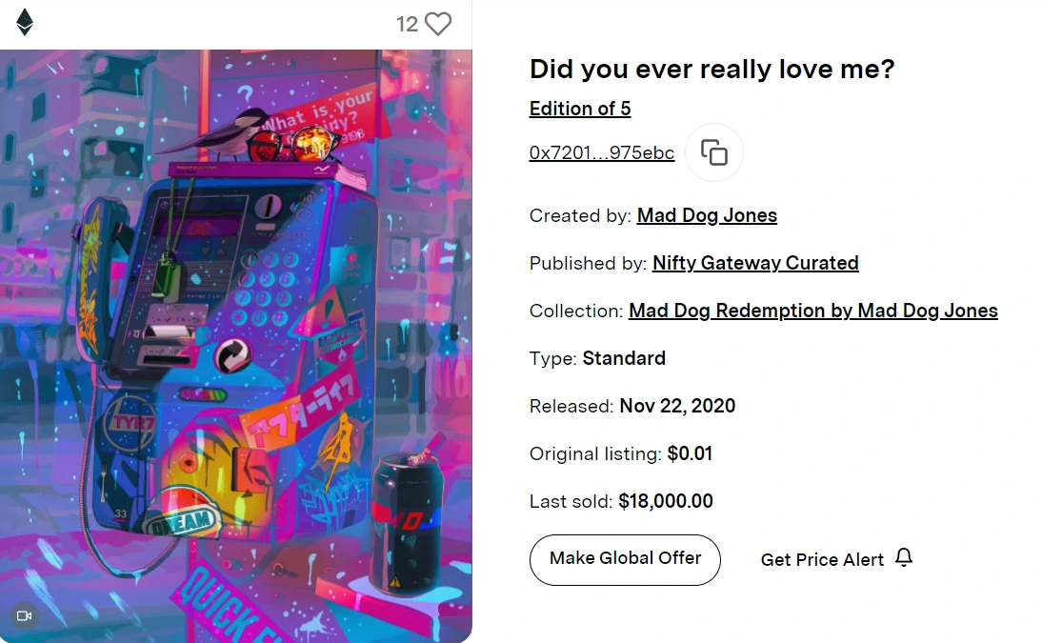The height and width of the screenshot is (643, 1042).
Task: Open the 'Edition of 5' link
Action: [580, 109]
